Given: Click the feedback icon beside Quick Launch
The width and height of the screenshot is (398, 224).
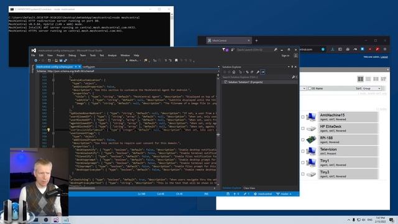Looking at the screenshot, I should [233, 50].
